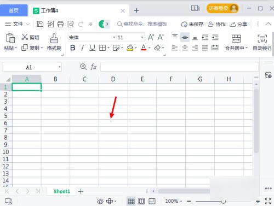Open a new tab with plus button
Image resolution: width=274 pixels, height=206 pixels.
click(136, 10)
